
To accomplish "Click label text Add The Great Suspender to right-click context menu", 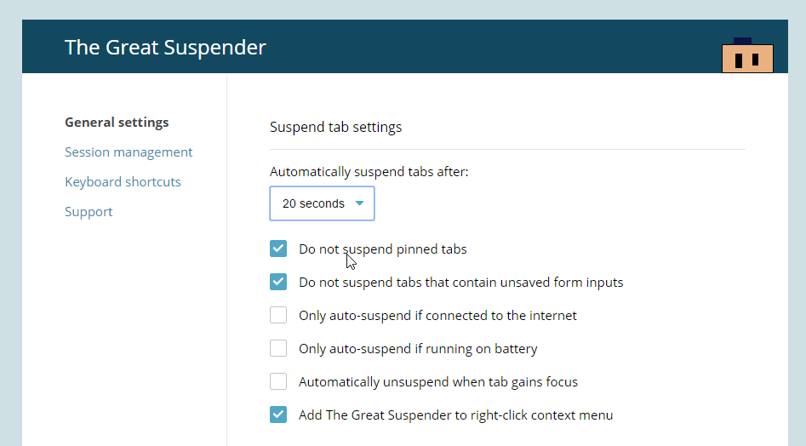I will [455, 415].
